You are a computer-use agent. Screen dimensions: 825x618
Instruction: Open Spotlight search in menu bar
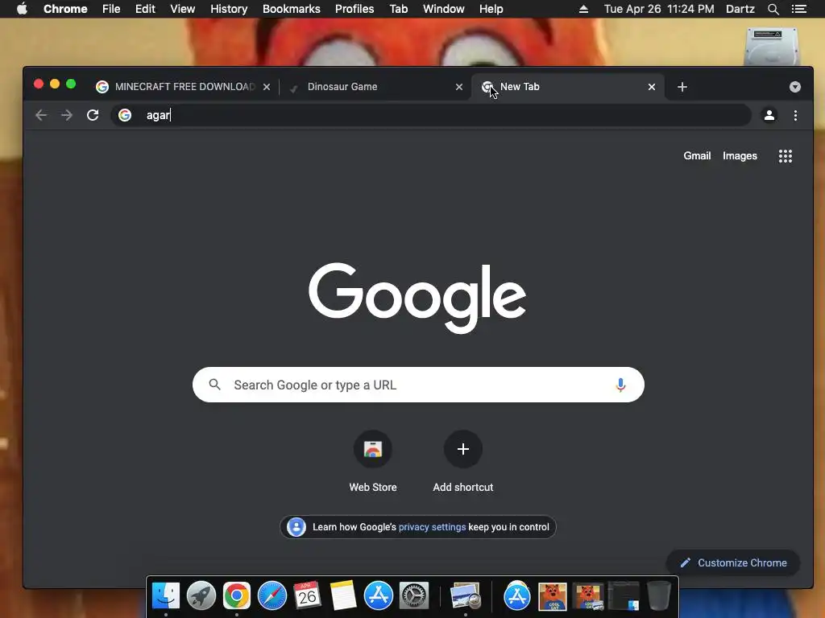(x=773, y=9)
